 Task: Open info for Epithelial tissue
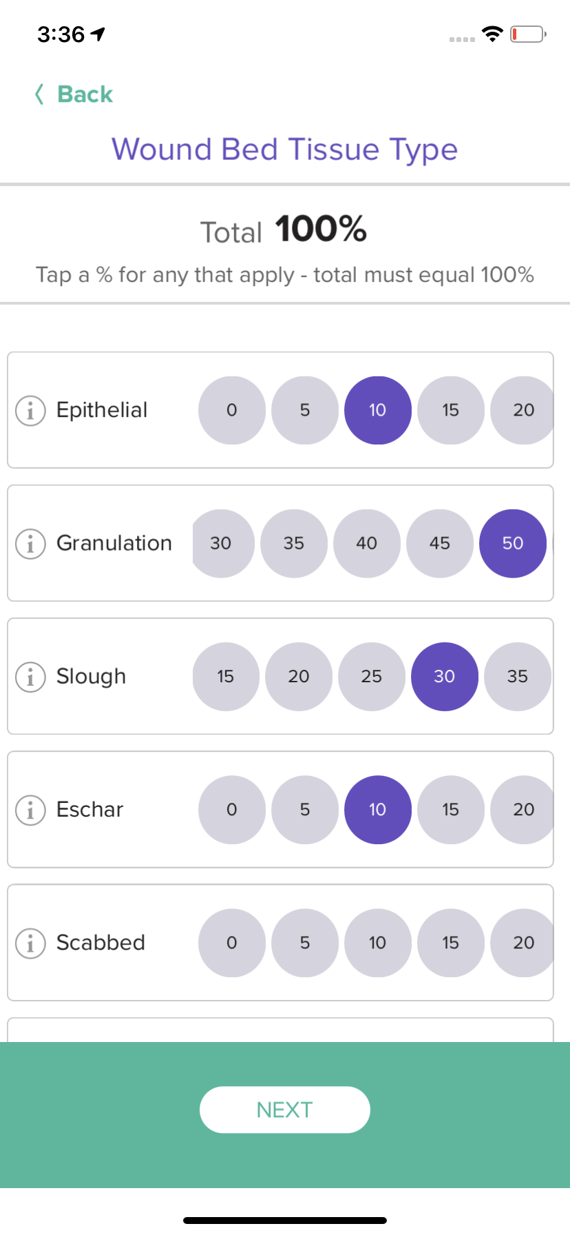pos(30,411)
